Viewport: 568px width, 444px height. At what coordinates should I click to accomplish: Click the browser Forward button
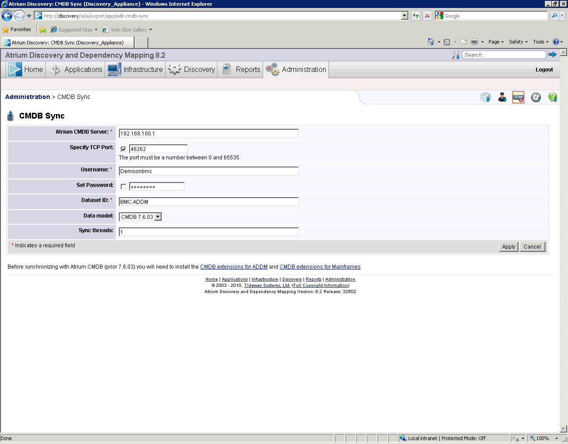(x=19, y=16)
